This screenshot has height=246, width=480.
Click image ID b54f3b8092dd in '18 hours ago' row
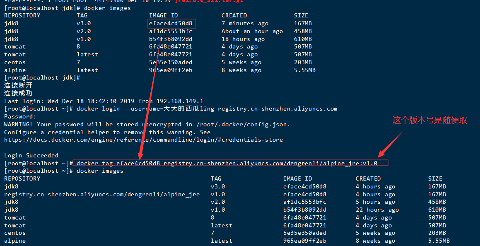click(x=171, y=39)
